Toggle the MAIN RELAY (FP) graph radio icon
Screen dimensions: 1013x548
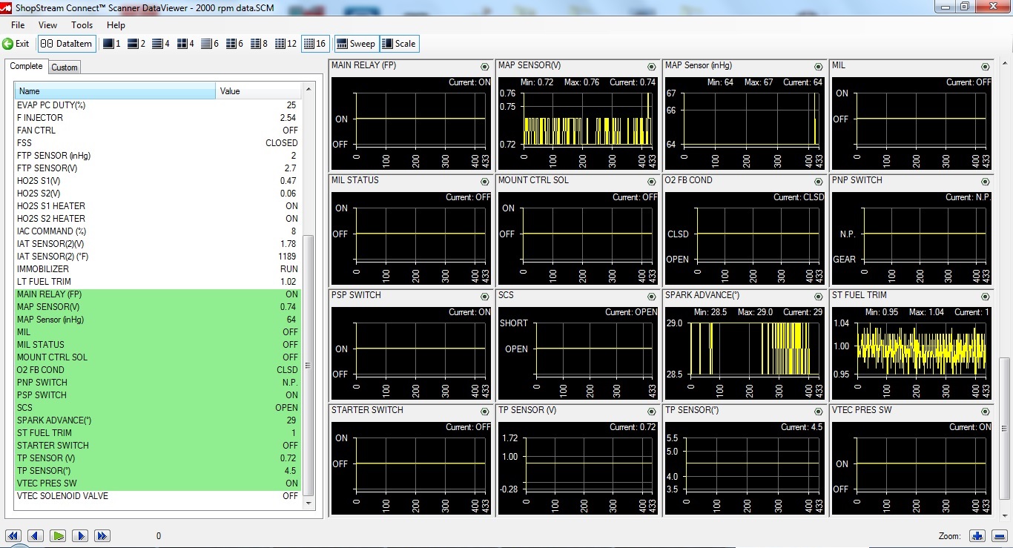485,67
